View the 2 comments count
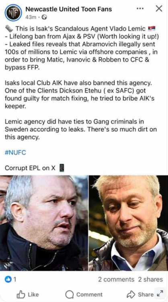Image resolution: width=168 pixels, height=302 pixels. pos(116,279)
